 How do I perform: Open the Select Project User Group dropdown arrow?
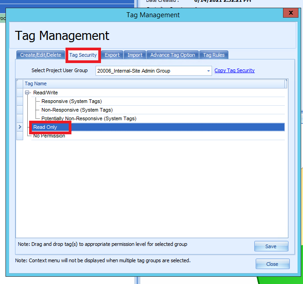pos(208,71)
